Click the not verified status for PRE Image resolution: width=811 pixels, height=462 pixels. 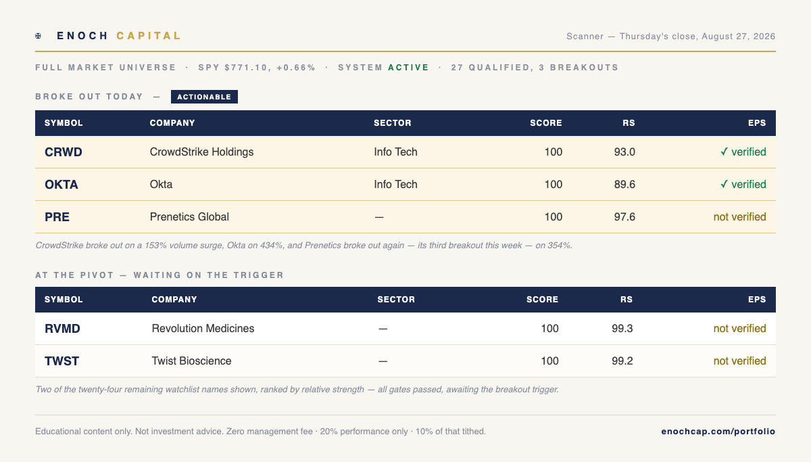coord(740,217)
